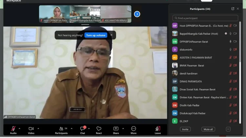Screen dimensions: 246x138
Task: Click muted mic icon for BNNK Pasaman Barat
Action: [230, 65]
